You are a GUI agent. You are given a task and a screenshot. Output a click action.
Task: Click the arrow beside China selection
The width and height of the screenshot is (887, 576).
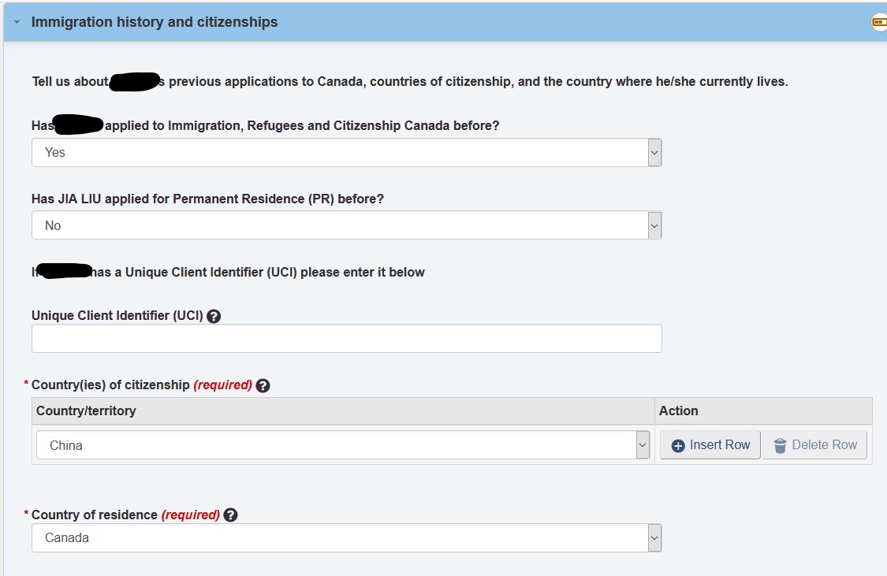coord(643,445)
